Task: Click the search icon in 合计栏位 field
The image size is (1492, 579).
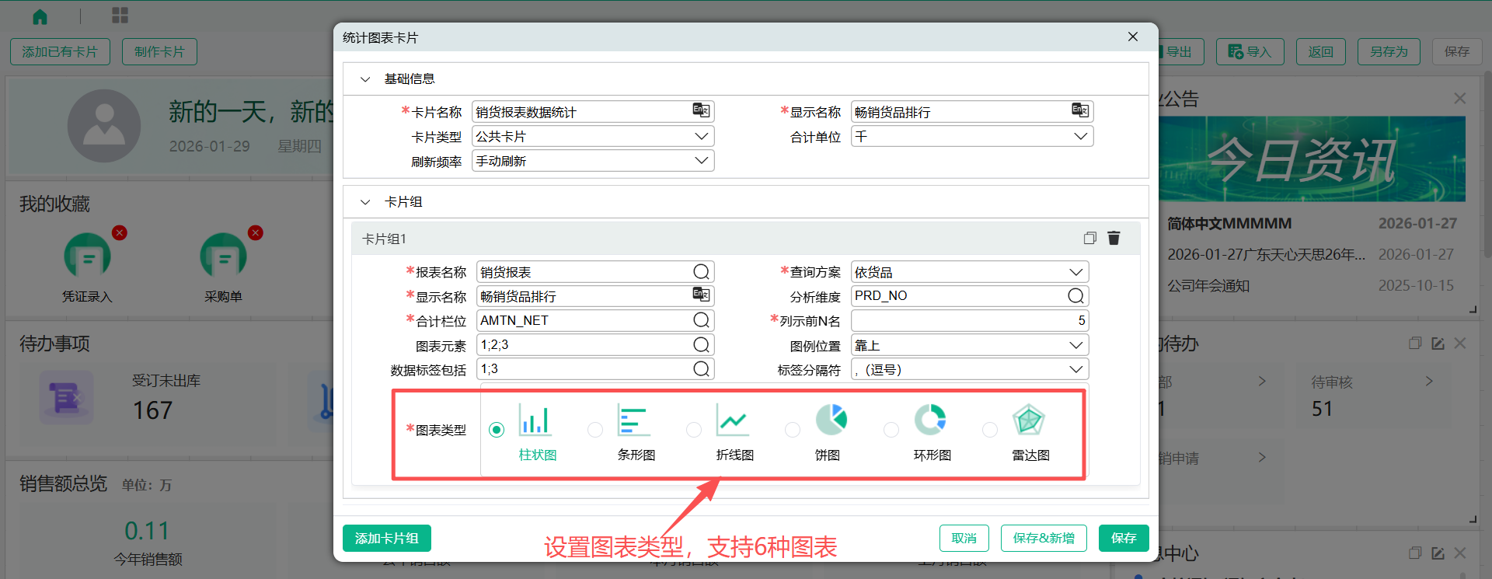Action: click(701, 320)
